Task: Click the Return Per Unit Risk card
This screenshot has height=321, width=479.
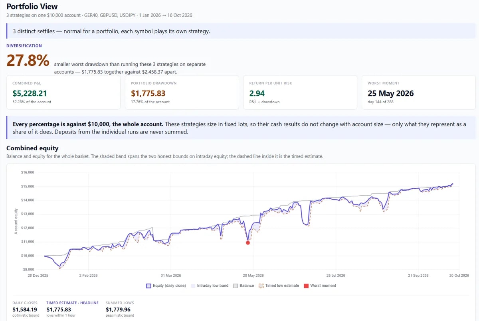Action: tap(300, 93)
